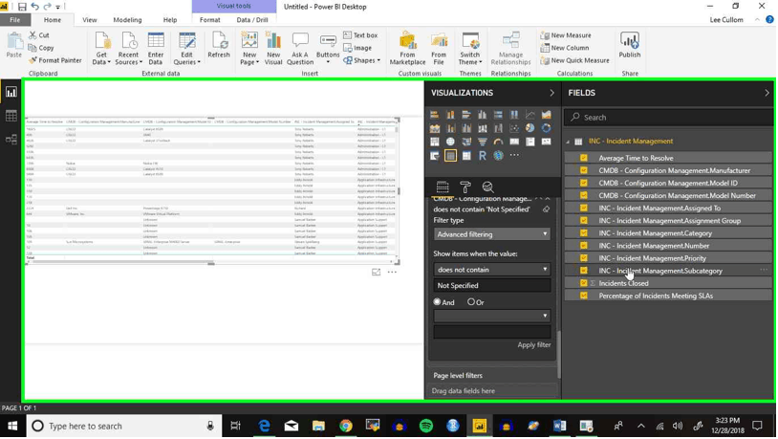Open the Recent Sources dropdown

pyautogui.click(x=128, y=48)
